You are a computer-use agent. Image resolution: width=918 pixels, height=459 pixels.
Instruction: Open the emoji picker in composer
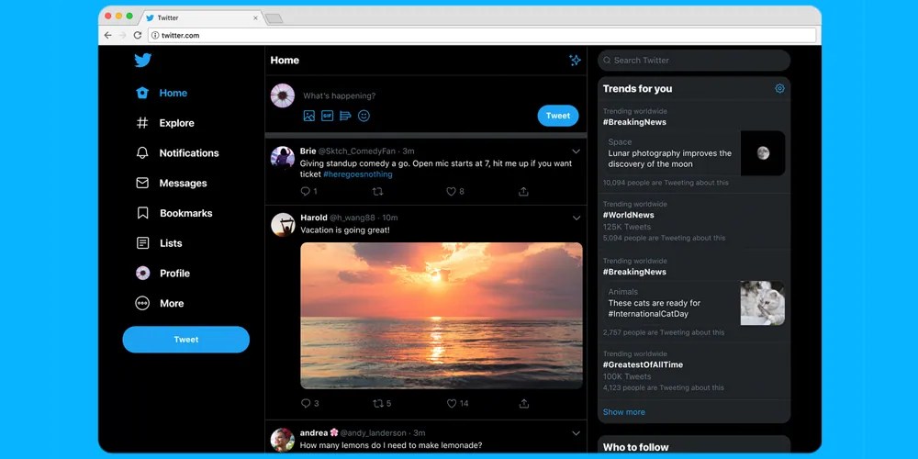pyautogui.click(x=364, y=116)
